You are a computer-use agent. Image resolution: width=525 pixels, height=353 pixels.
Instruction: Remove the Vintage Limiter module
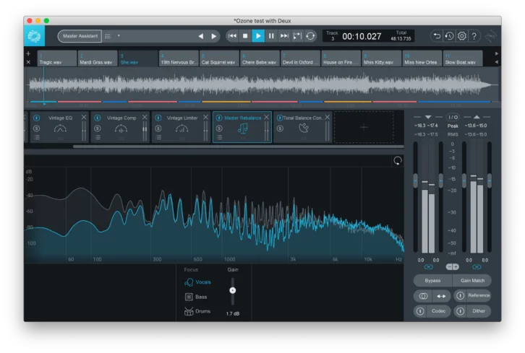[205, 117]
